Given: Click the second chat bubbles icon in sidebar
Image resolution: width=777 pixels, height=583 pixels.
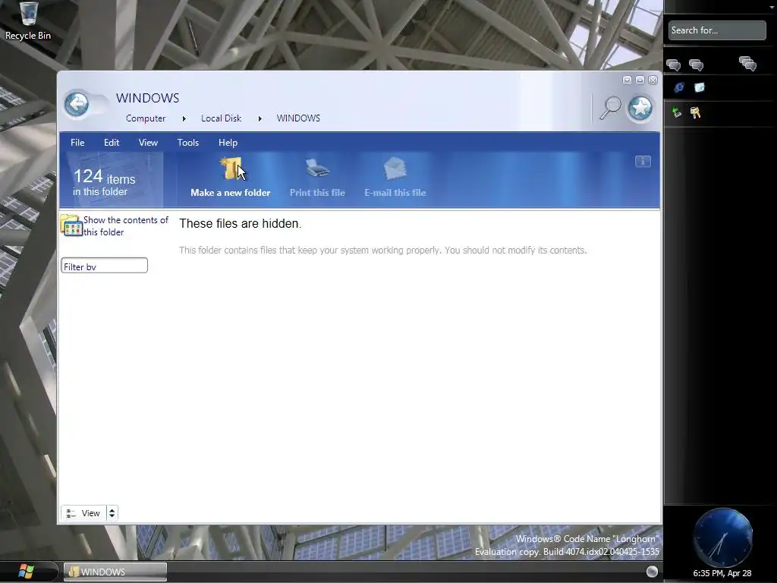Looking at the screenshot, I should point(697,65).
